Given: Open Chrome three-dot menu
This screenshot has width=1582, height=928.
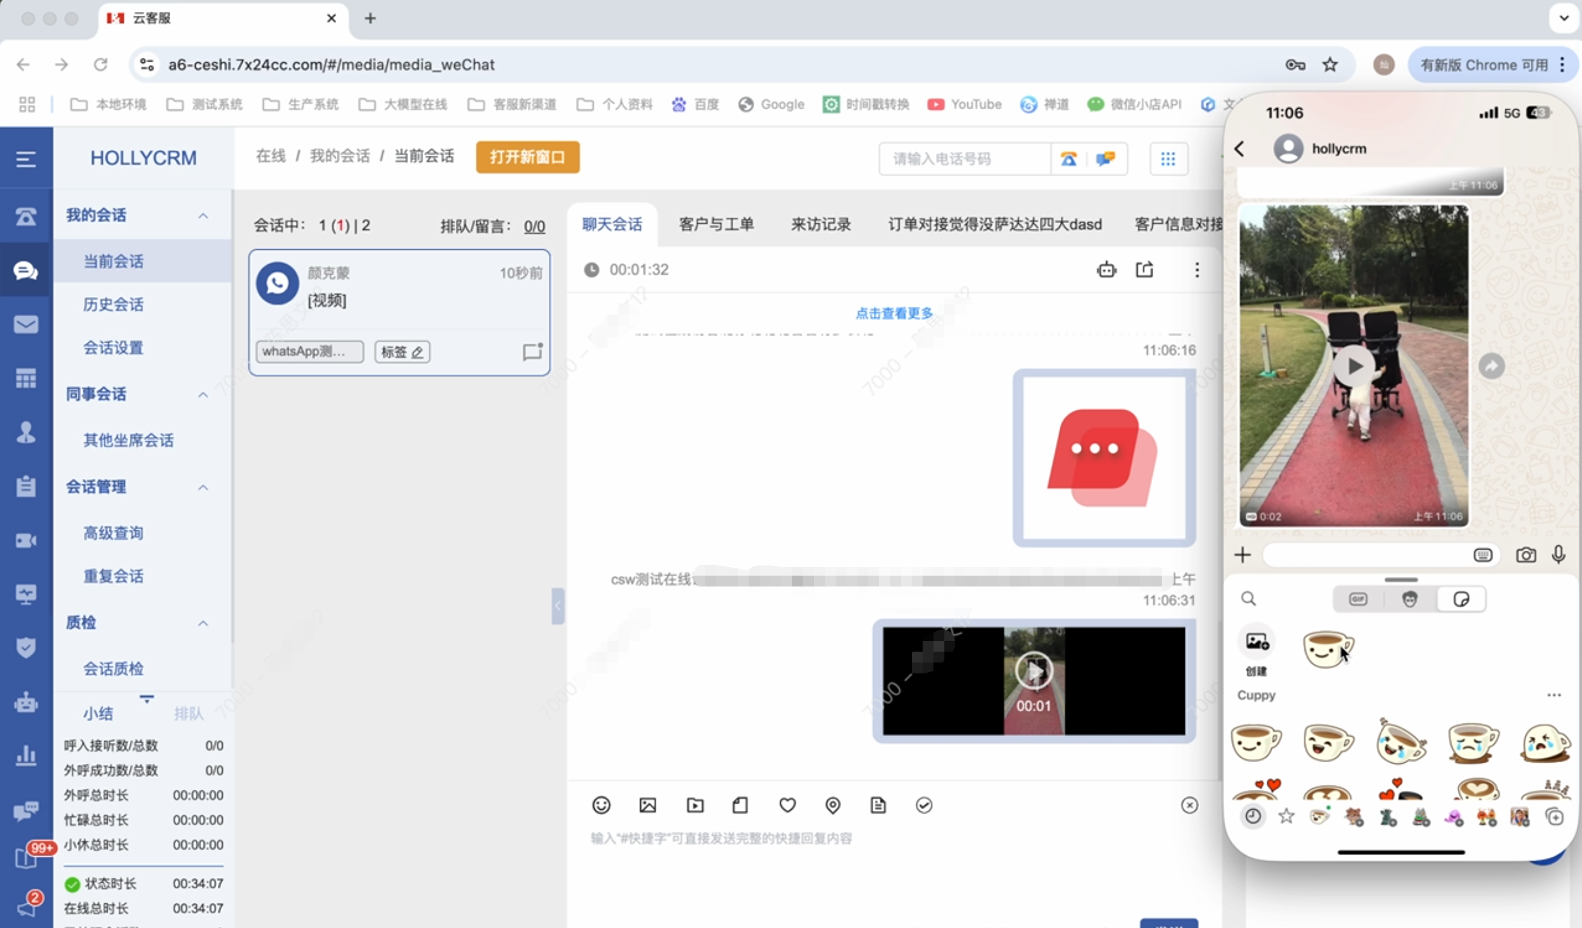Looking at the screenshot, I should [1562, 65].
